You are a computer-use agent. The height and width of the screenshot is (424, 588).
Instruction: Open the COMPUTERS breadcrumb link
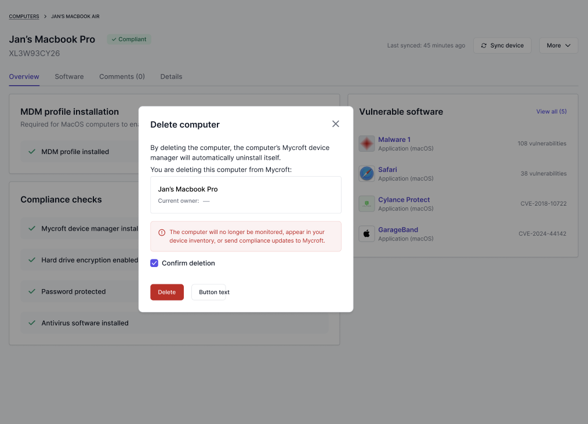point(24,16)
